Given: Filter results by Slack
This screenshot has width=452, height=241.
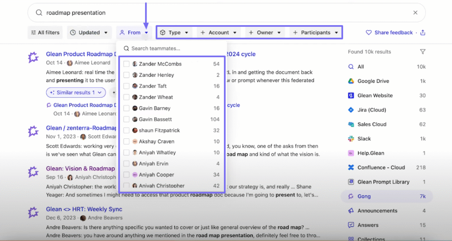Looking at the screenshot, I should (x=387, y=139).
